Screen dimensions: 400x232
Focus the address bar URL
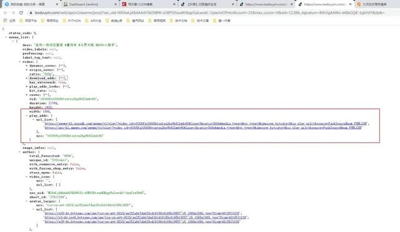pyautogui.click(x=209, y=12)
